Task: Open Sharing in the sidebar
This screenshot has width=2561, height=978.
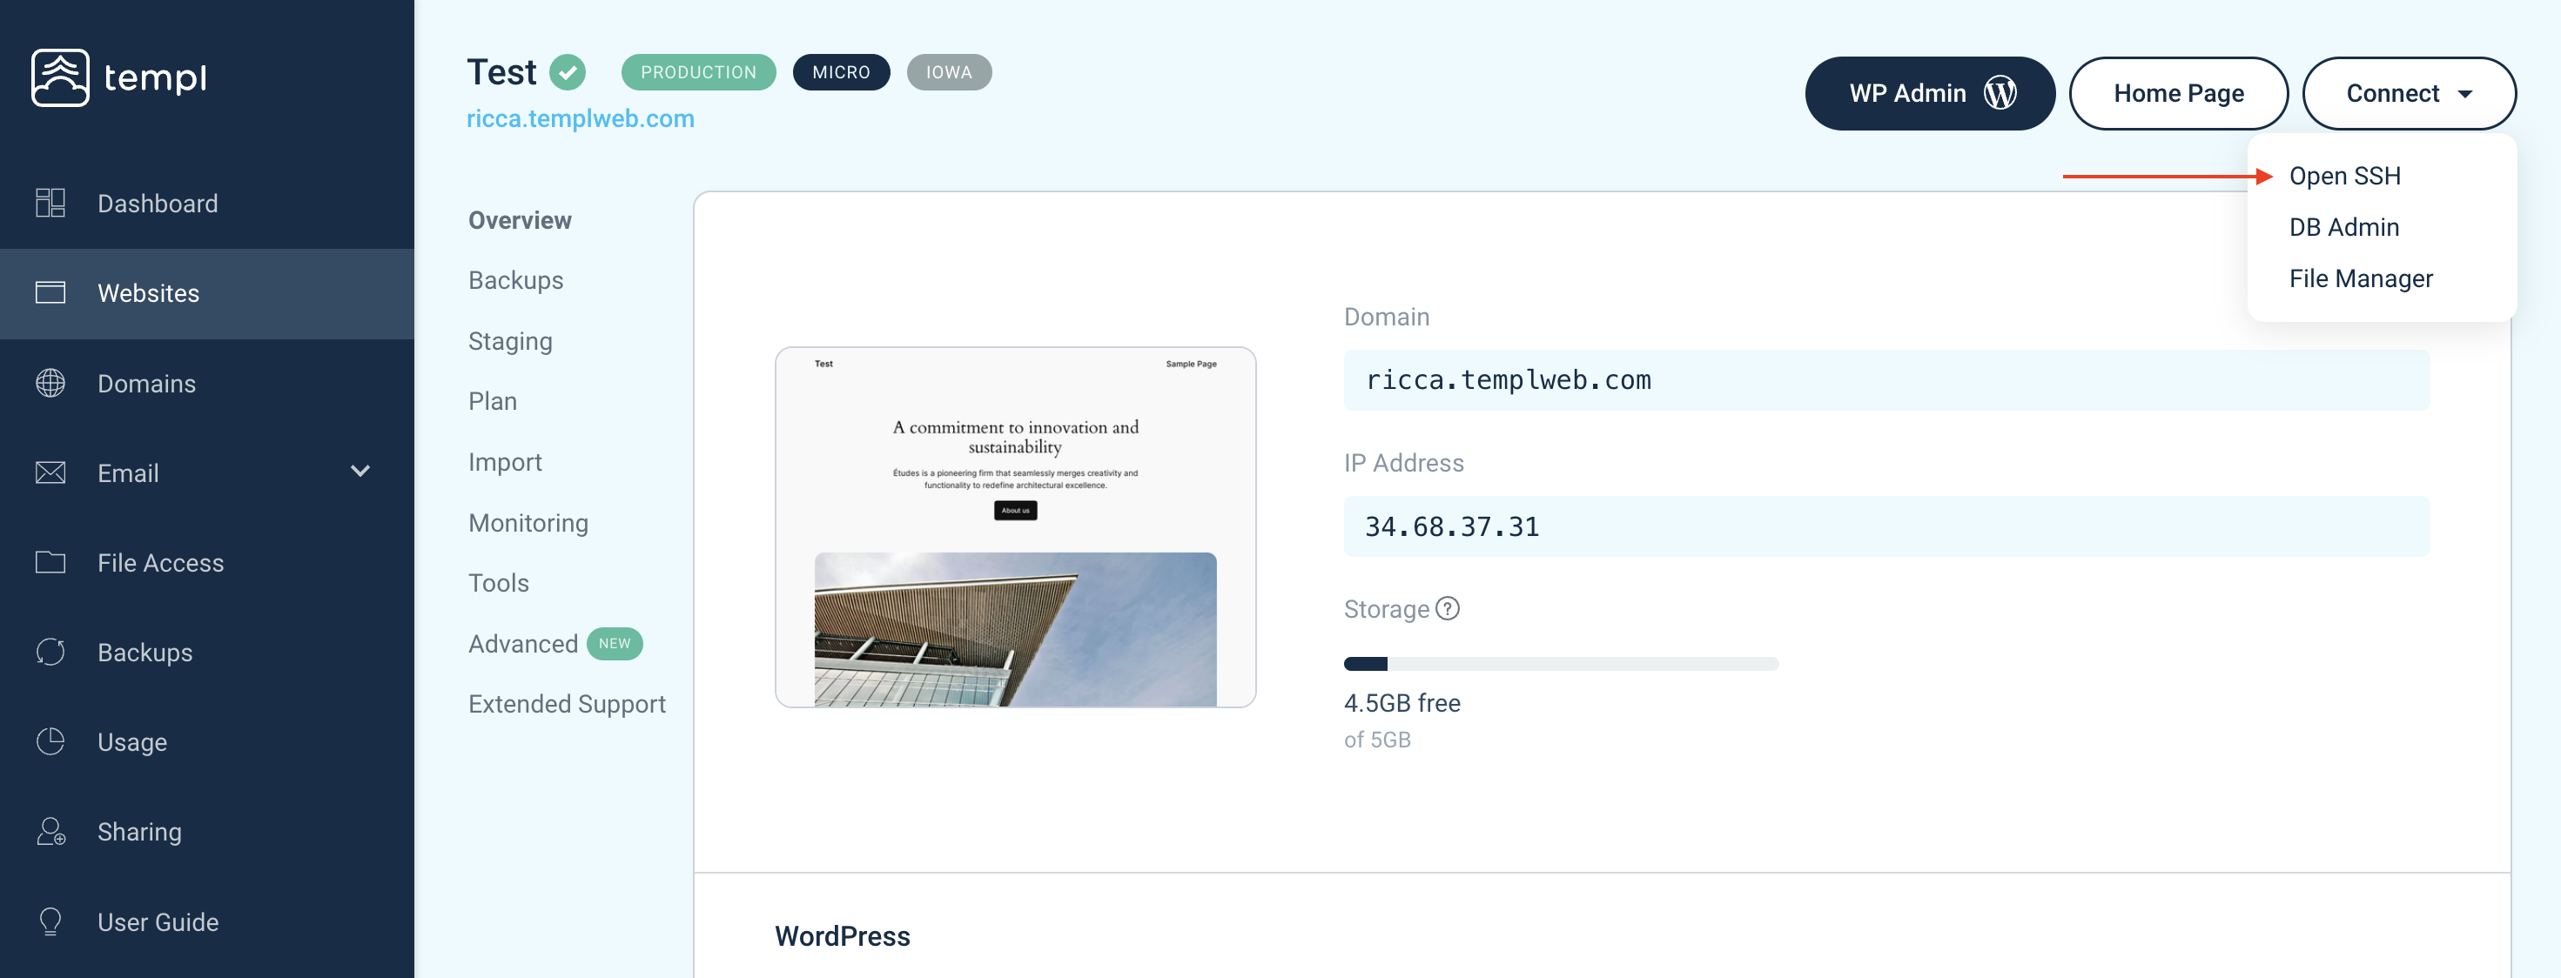Action: click(207, 832)
